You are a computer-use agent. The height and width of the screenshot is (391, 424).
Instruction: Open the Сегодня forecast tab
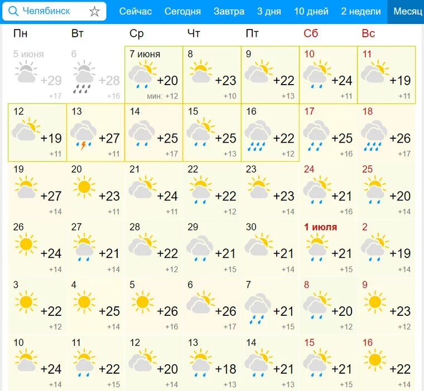pos(182,11)
